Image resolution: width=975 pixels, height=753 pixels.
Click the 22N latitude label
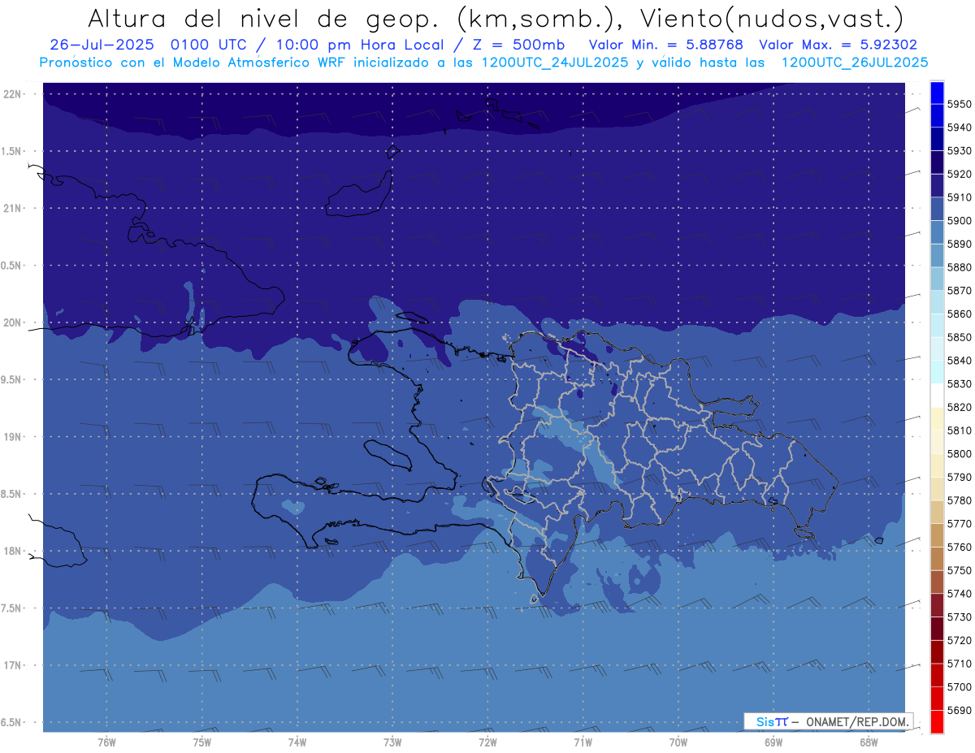(x=13, y=94)
